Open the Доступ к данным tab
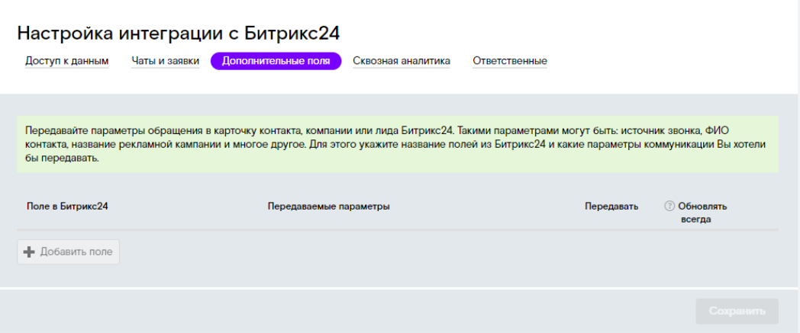800x333 pixels. pyautogui.click(x=67, y=61)
